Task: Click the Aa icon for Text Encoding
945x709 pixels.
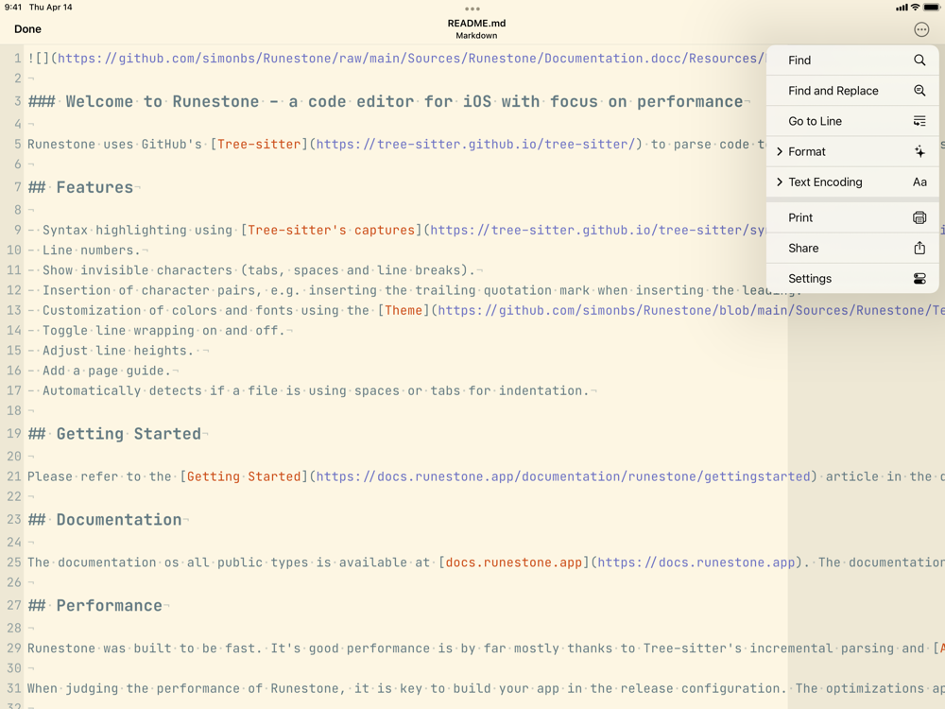Action: [x=919, y=182]
